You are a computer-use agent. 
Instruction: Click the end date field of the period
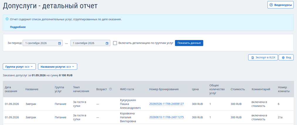tap(90, 43)
